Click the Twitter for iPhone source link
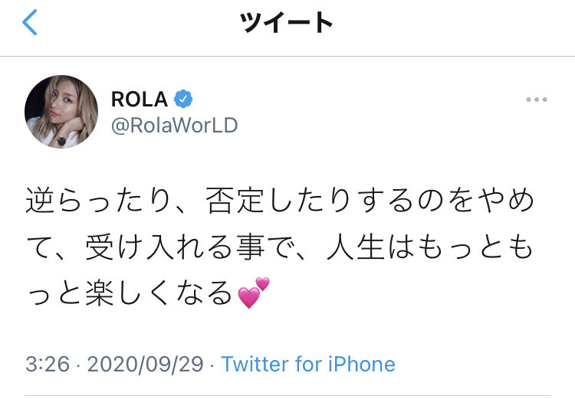Image resolution: width=575 pixels, height=399 pixels. [x=308, y=364]
